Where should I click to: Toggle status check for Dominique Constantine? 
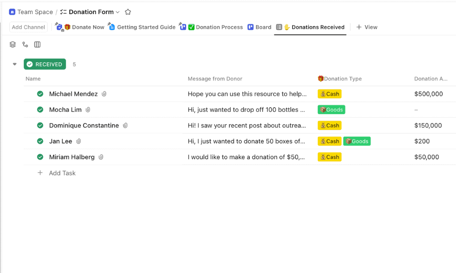(40, 126)
